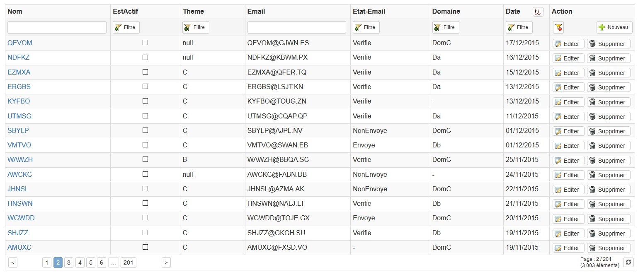Delete the NDFKZ row with Supprimer
Viewport: 638px width, 277px height.
click(x=608, y=58)
